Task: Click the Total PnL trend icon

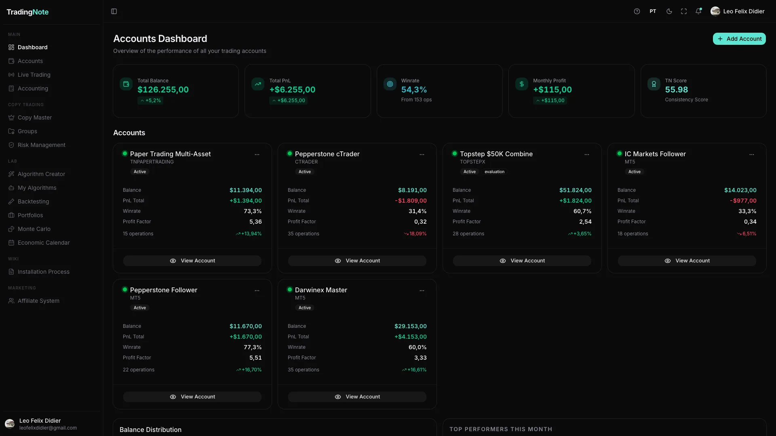Action: 258,84
